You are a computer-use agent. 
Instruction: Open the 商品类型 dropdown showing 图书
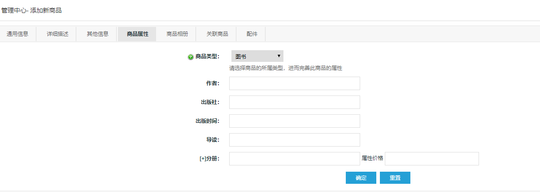(257, 56)
